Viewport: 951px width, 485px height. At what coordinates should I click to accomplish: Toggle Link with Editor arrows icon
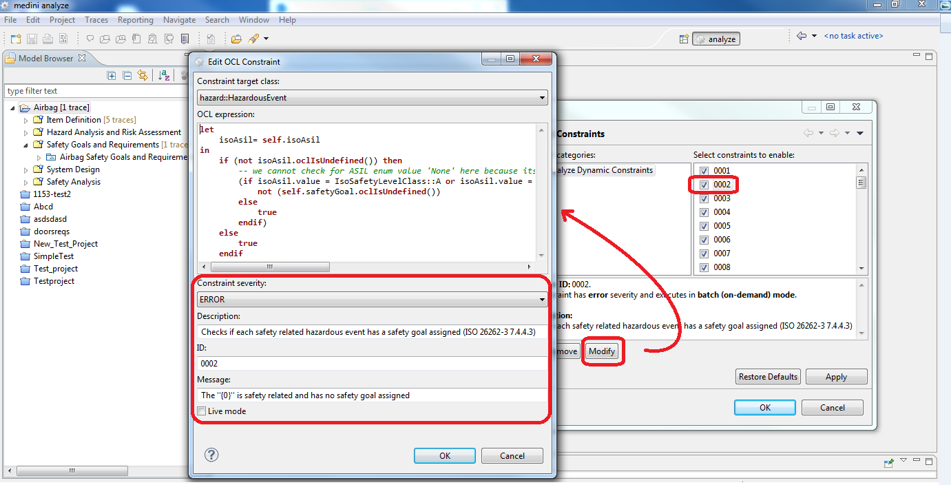(x=143, y=76)
